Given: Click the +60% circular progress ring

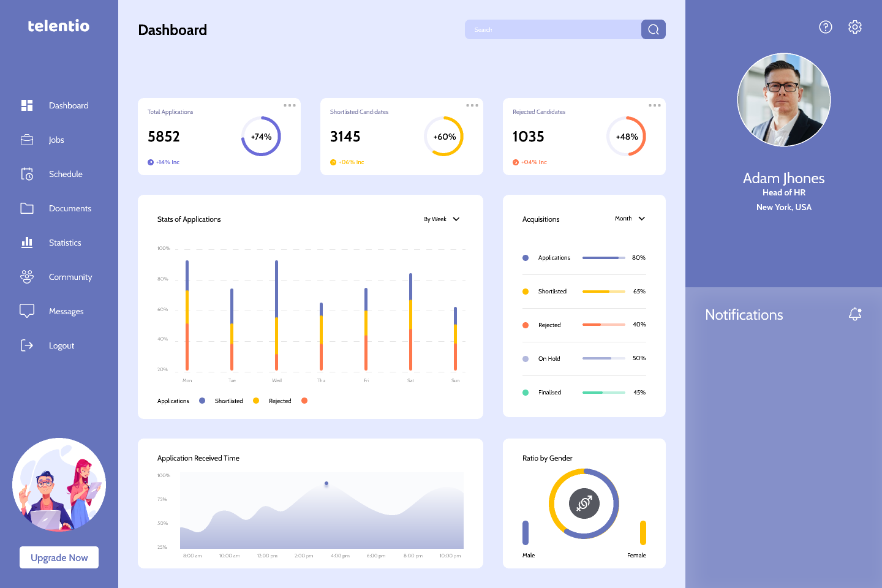Looking at the screenshot, I should coord(444,137).
